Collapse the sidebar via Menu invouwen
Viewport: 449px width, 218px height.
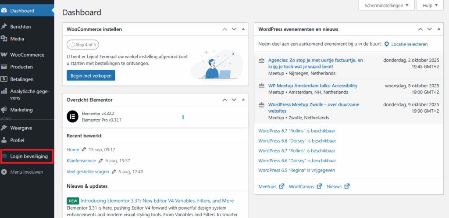click(x=26, y=172)
